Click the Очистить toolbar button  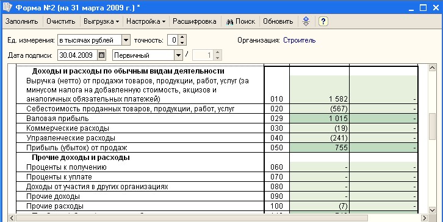[61, 21]
